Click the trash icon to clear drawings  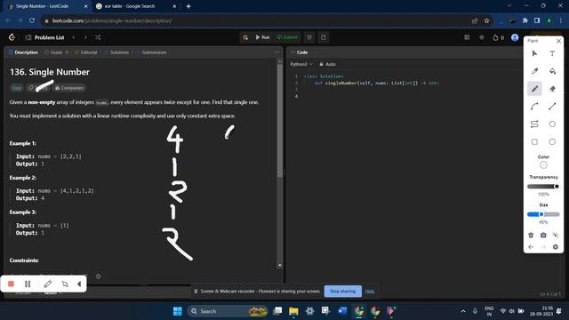531,235
